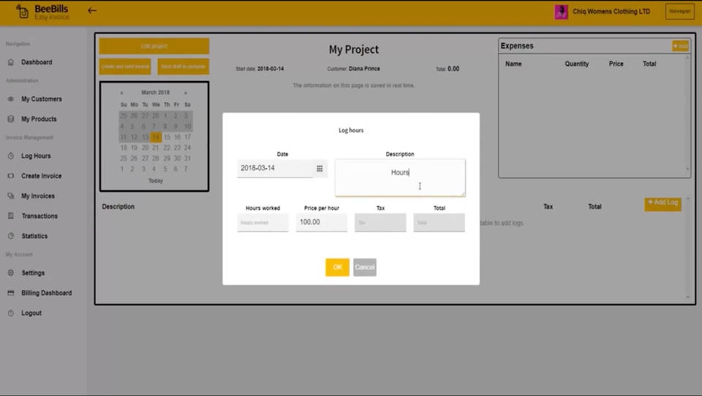Click the Dashboard home icon
This screenshot has width=702, height=396.
coord(11,62)
